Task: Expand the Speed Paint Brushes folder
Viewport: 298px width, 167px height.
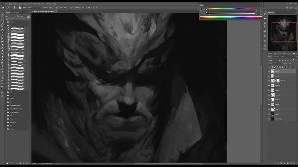Action: pos(7,109)
